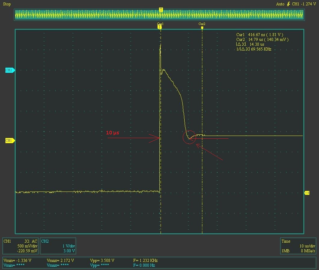Click the X1 AC coupling label in CH1 box
The image size is (319, 270).
click(31, 241)
